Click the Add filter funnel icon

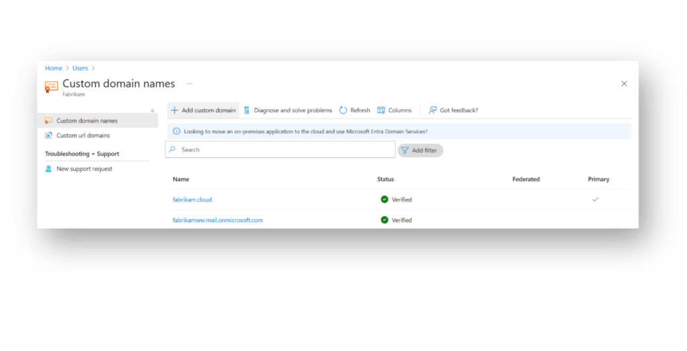pyautogui.click(x=405, y=151)
